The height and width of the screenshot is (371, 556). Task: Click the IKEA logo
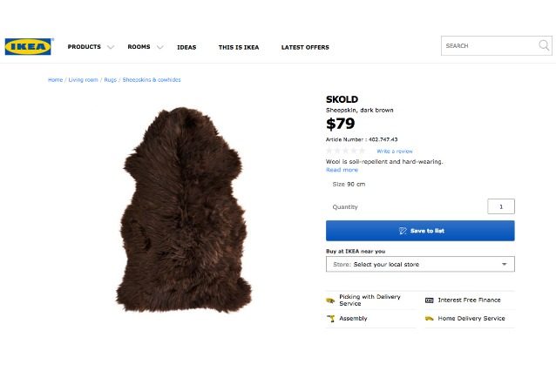click(x=29, y=46)
